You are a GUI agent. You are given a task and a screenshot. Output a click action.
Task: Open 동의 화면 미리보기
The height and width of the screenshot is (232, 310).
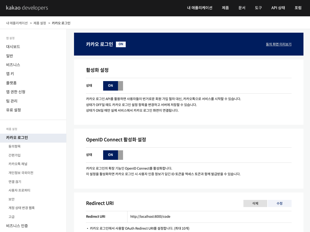(278, 44)
